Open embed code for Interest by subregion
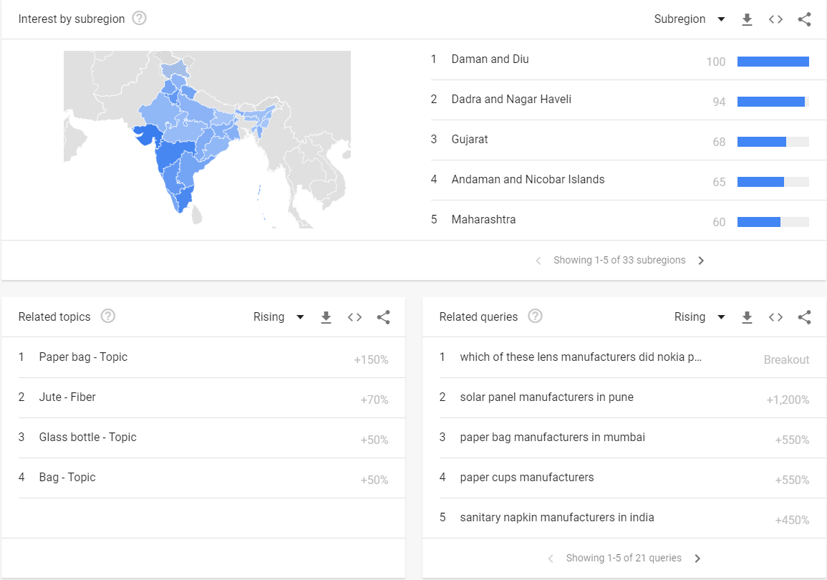The height and width of the screenshot is (580, 827). pyautogui.click(x=775, y=19)
